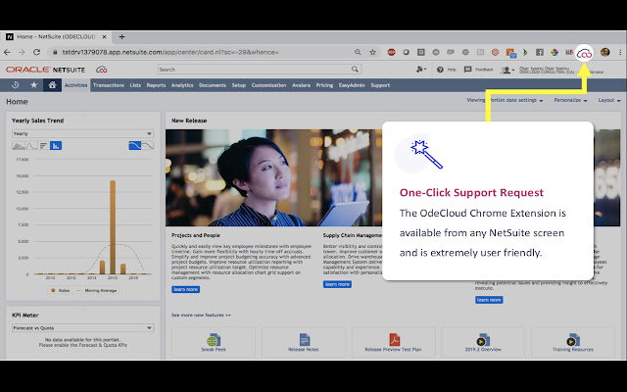This screenshot has width=627, height=392.
Task: Select the column chart style button
Action: point(56,146)
